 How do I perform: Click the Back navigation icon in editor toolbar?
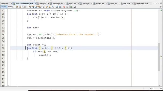click(20, 7)
